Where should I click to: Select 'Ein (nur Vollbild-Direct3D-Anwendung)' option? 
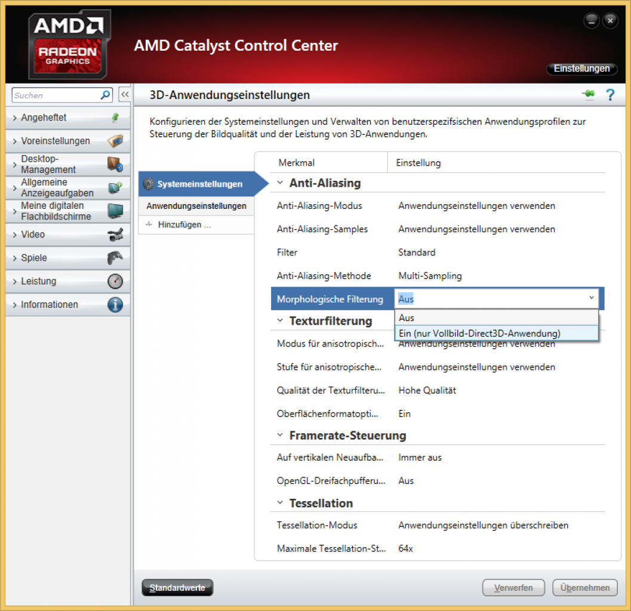pyautogui.click(x=496, y=334)
